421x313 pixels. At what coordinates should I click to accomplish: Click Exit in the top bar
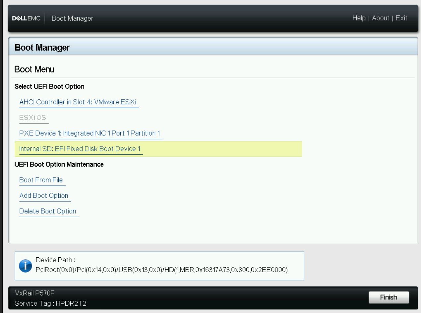[401, 18]
